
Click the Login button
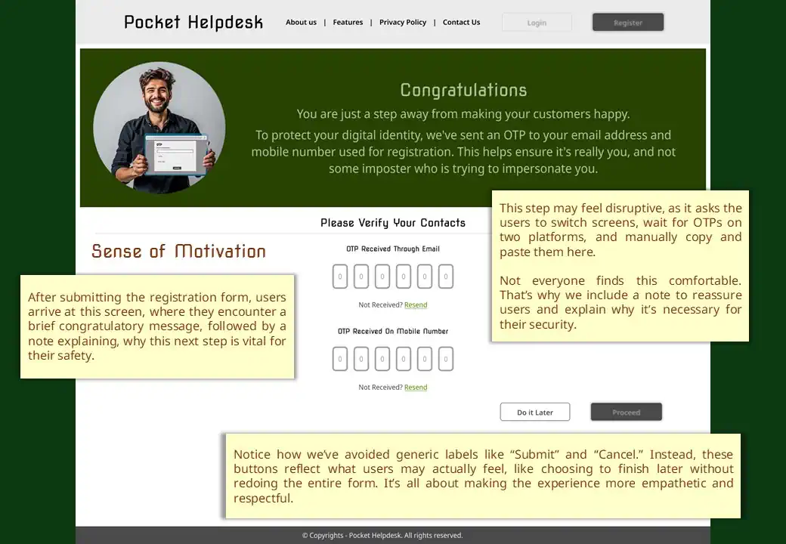tap(537, 23)
